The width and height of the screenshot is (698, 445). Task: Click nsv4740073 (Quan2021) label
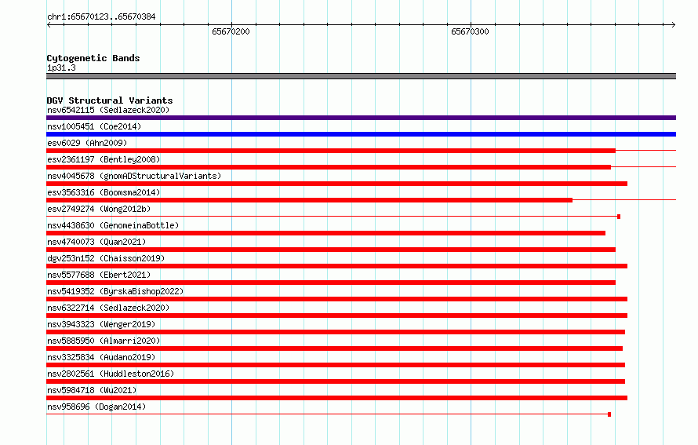coord(96,242)
